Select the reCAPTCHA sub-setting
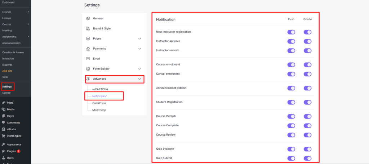Image resolution: width=369 pixels, height=164 pixels. 100,89
